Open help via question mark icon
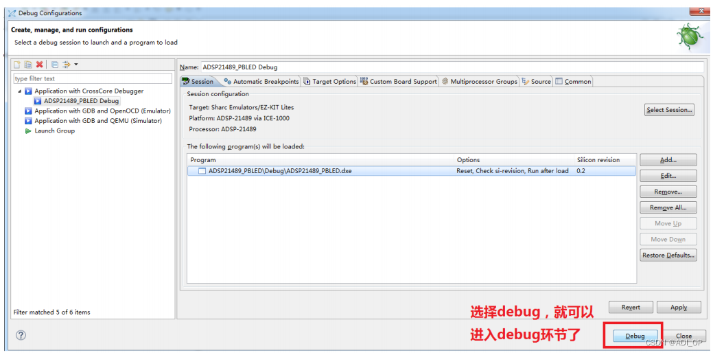The height and width of the screenshot is (353, 713). 21,335
